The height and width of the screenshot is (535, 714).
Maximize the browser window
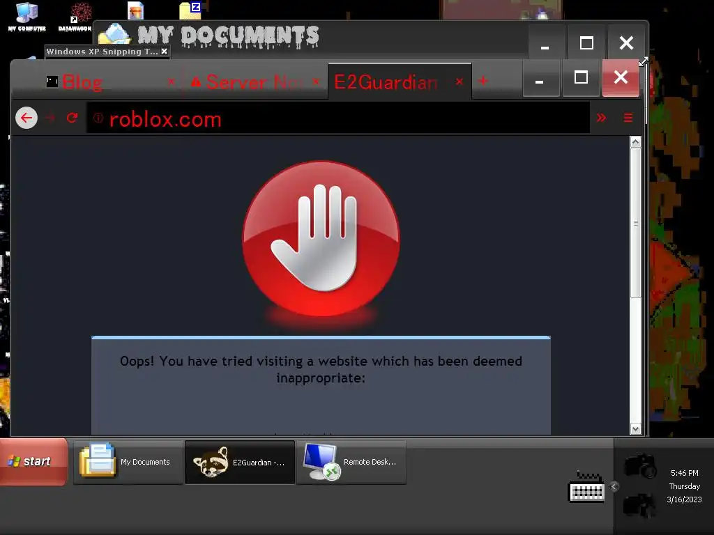pos(581,78)
